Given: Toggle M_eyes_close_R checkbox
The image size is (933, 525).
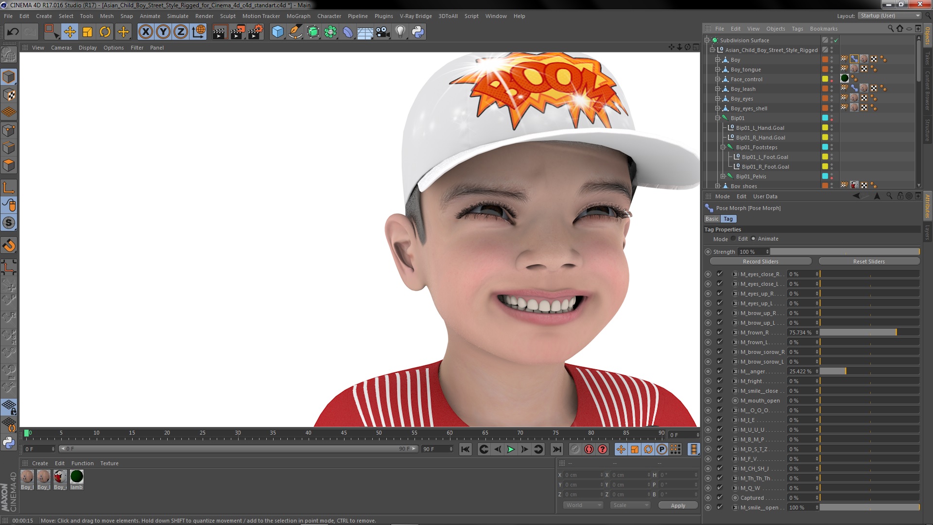Looking at the screenshot, I should [x=720, y=274].
